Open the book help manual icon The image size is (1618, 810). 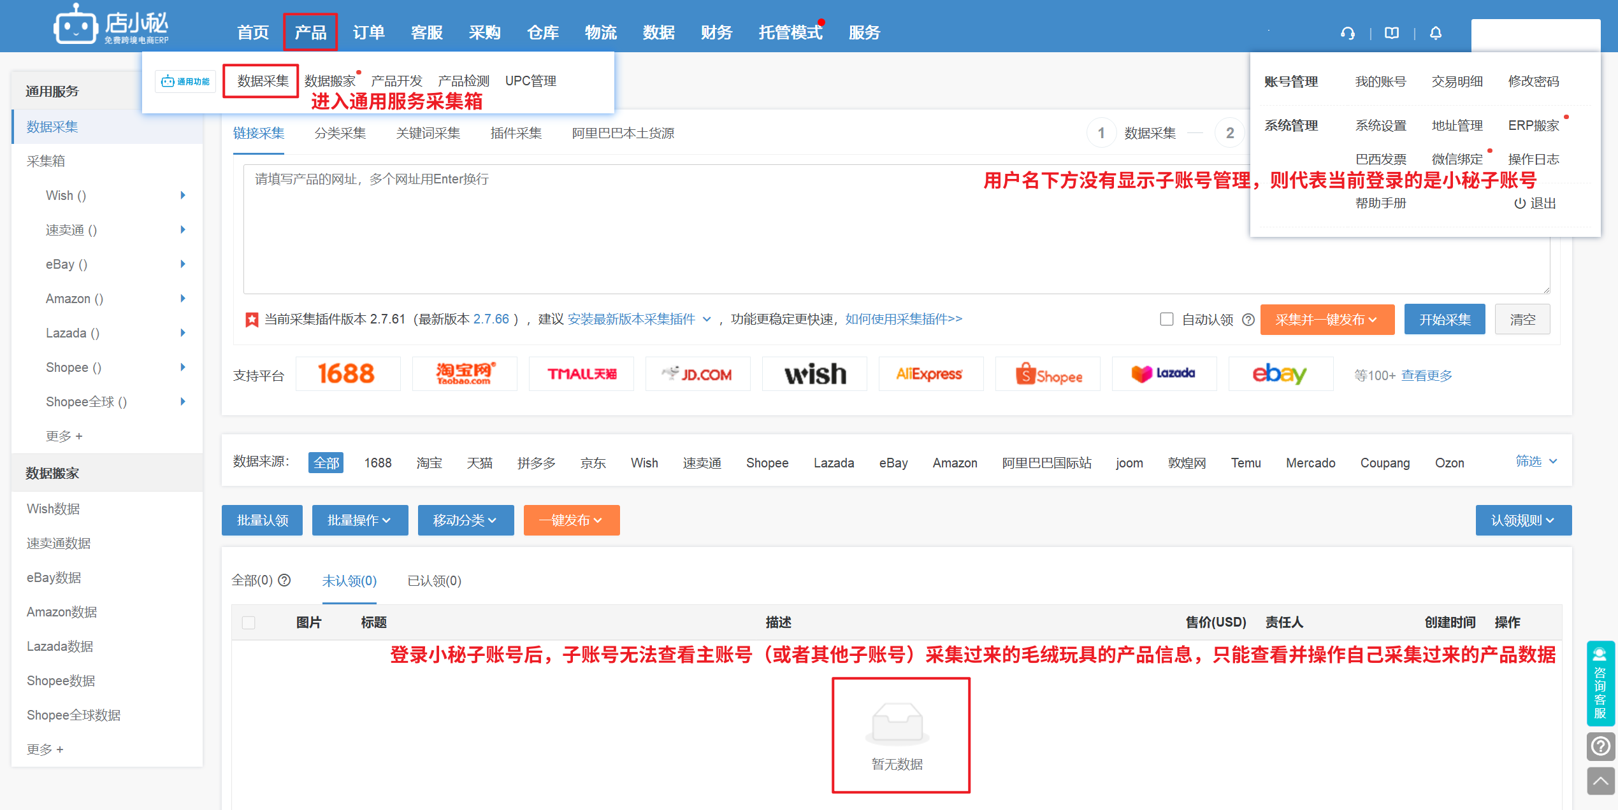pos(1392,33)
